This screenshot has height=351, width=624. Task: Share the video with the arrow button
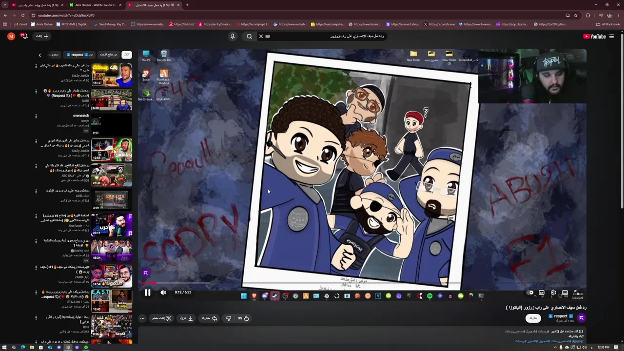(x=210, y=318)
